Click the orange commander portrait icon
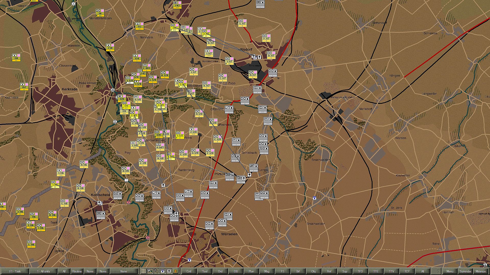Viewport: 490px width, 275px height. click(176, 271)
